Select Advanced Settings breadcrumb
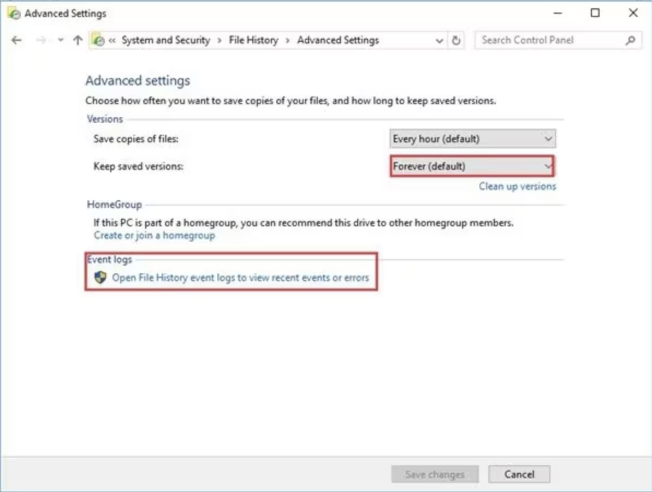 (x=337, y=40)
